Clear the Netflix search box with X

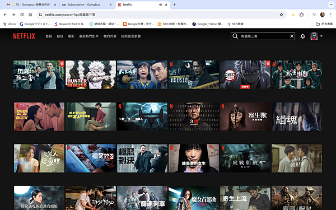click(292, 36)
